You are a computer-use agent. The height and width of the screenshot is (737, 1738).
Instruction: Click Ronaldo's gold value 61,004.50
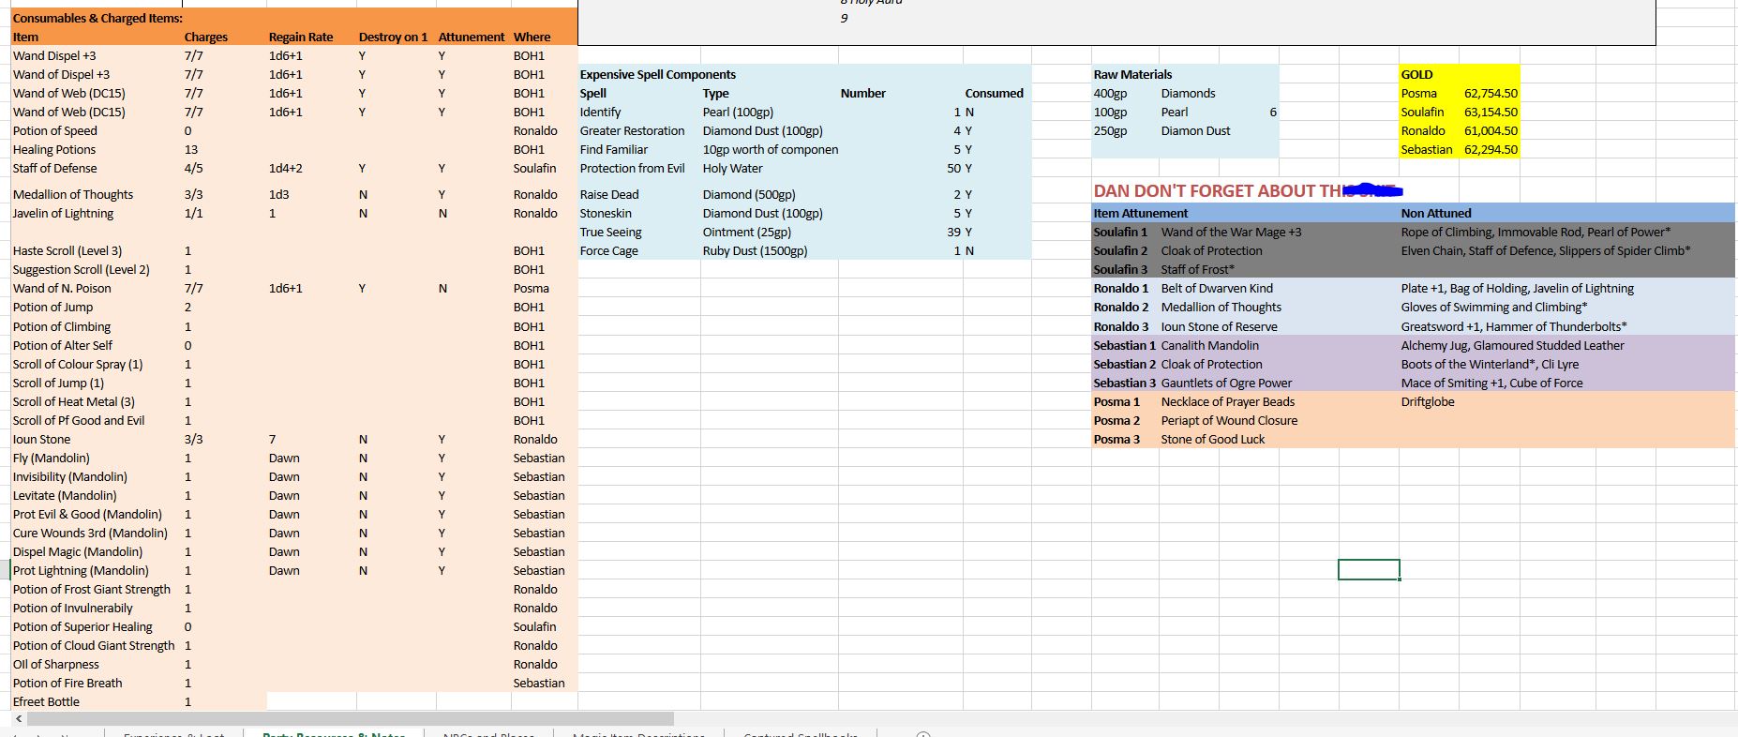click(x=1491, y=130)
